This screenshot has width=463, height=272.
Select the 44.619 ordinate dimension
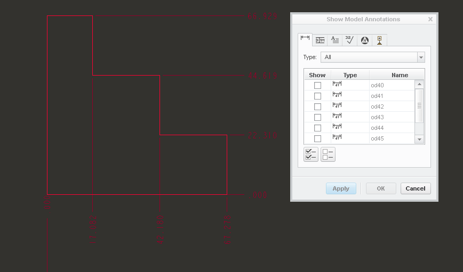(x=262, y=76)
